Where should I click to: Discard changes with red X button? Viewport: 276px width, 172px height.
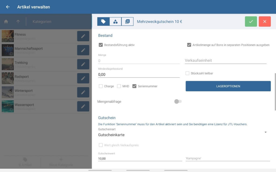pyautogui.click(x=264, y=21)
